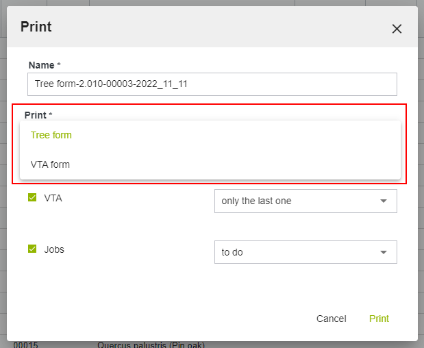Click tree ID 00015 in background table
Image resolution: width=424 pixels, height=348 pixels.
coord(25,345)
